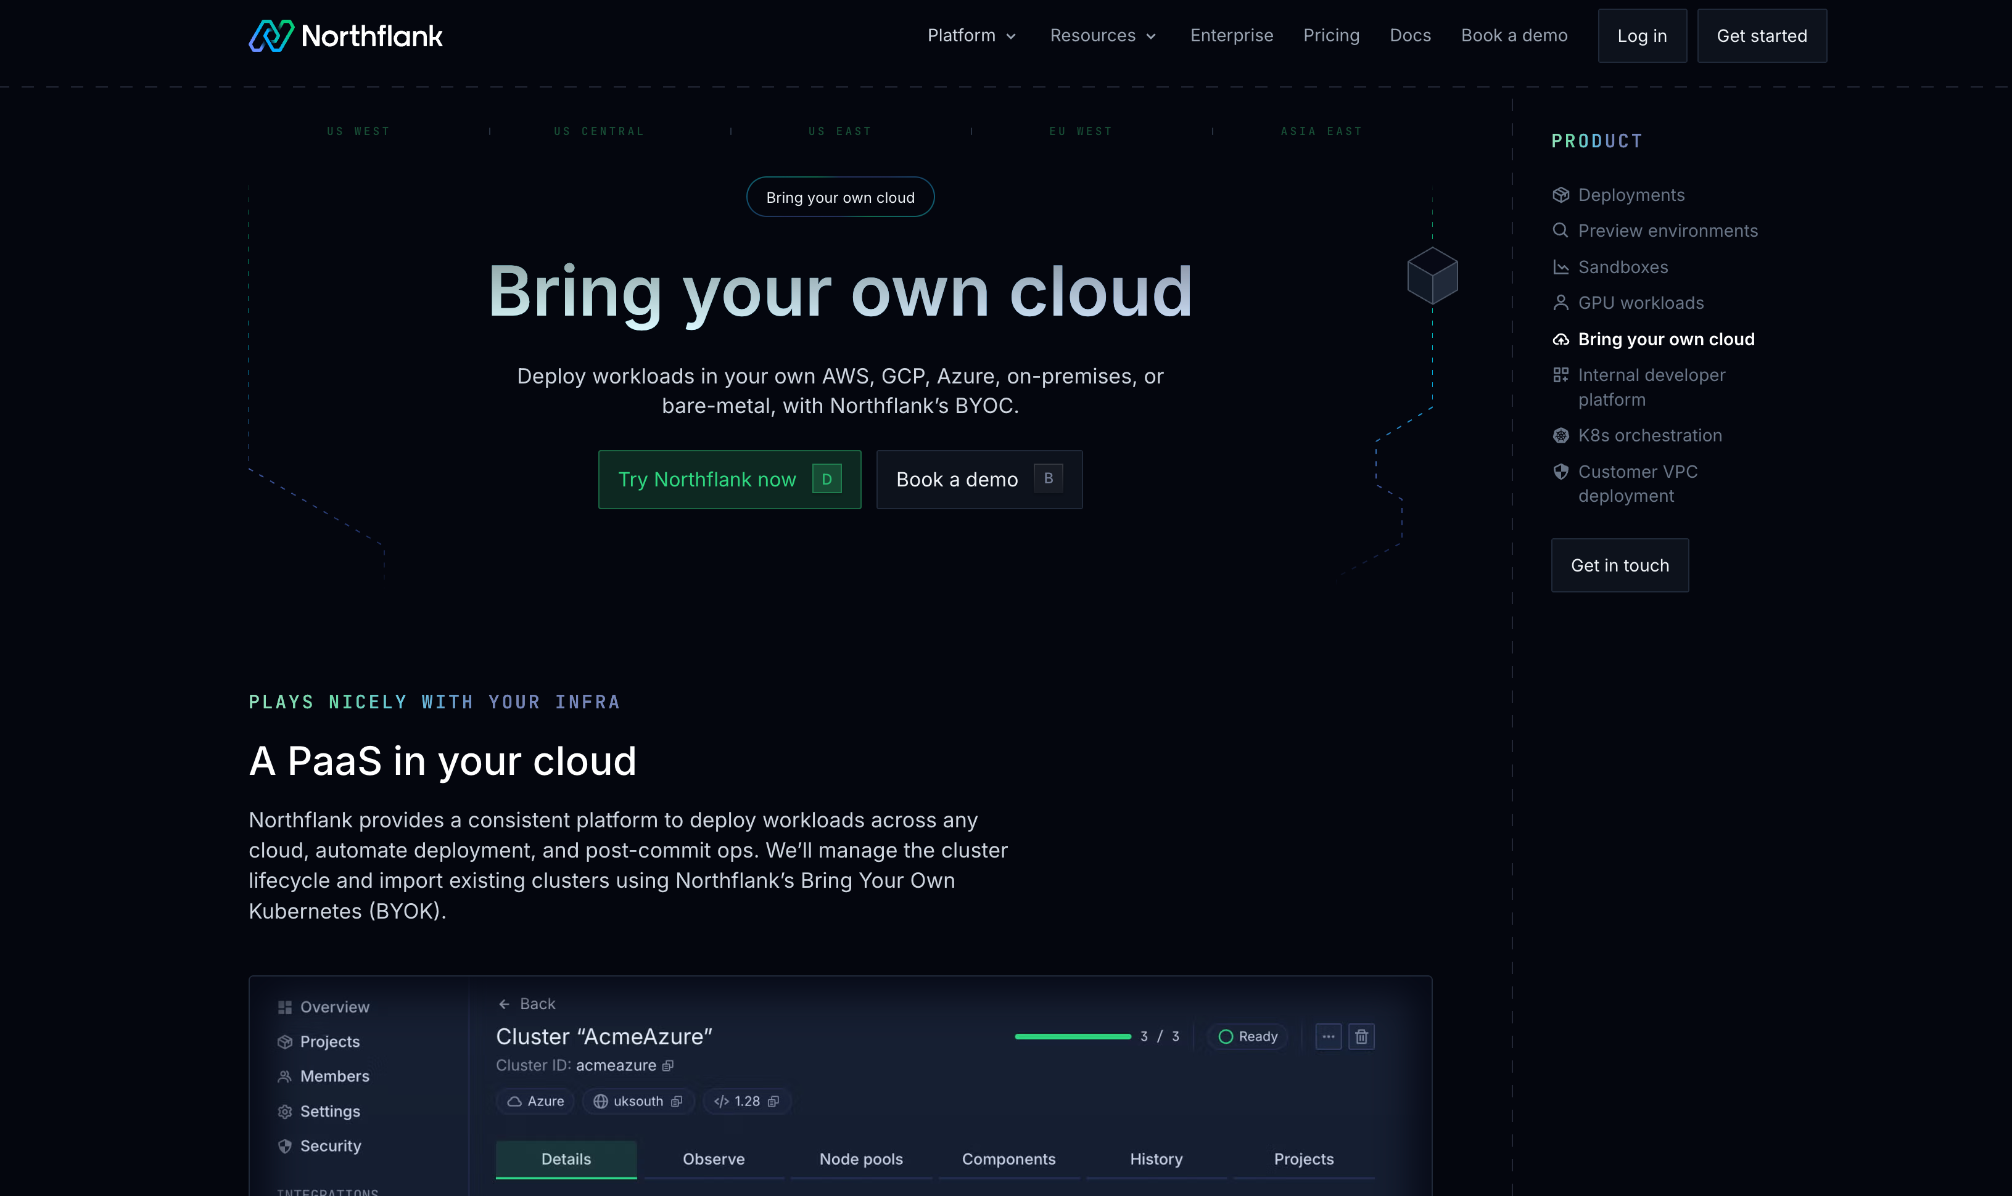Switch to the Details tab

(x=566, y=1160)
